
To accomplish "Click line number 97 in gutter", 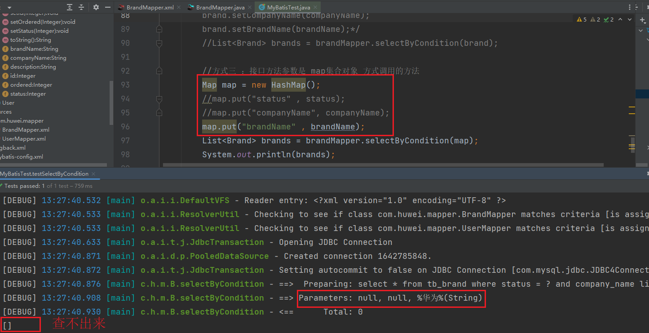I will [125, 141].
